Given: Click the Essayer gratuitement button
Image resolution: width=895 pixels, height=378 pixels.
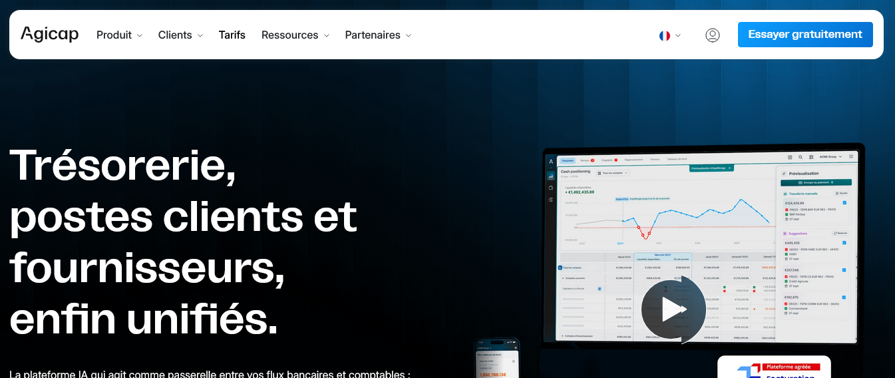Looking at the screenshot, I should [x=805, y=35].
